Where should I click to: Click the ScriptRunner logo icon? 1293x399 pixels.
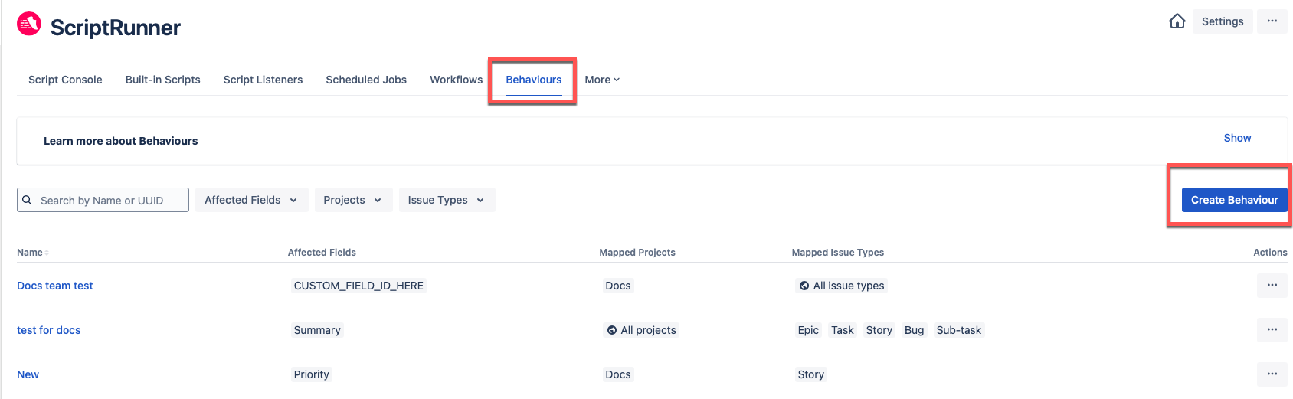click(x=29, y=24)
